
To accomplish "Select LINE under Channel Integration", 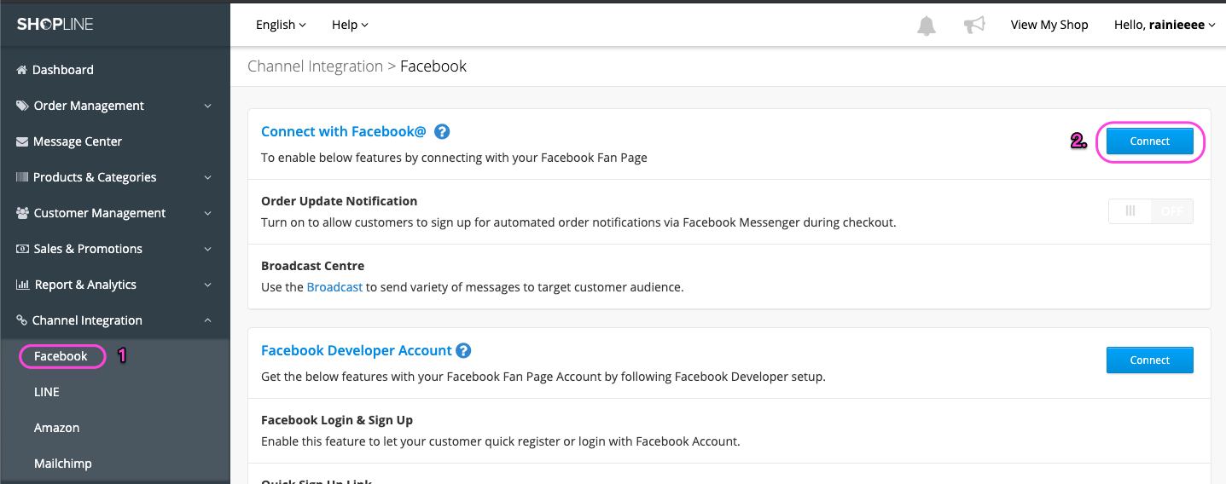I will coord(47,392).
